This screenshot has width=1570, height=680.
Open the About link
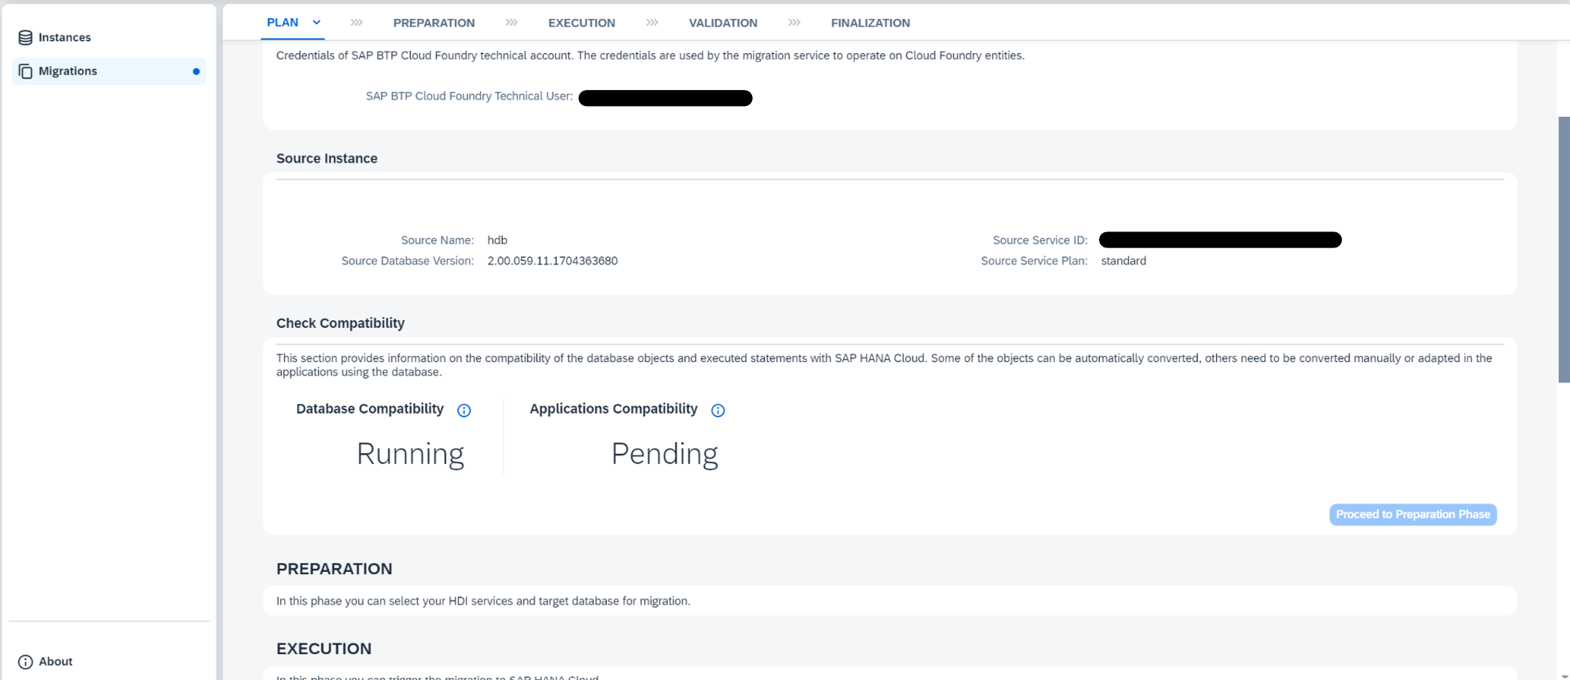pyautogui.click(x=55, y=662)
